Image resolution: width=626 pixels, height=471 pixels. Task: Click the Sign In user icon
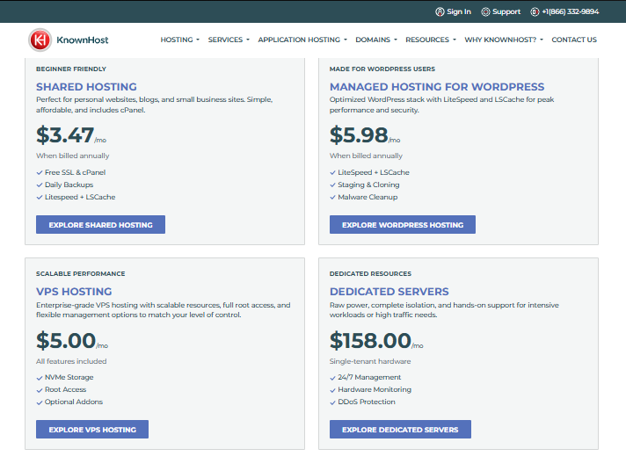click(440, 12)
